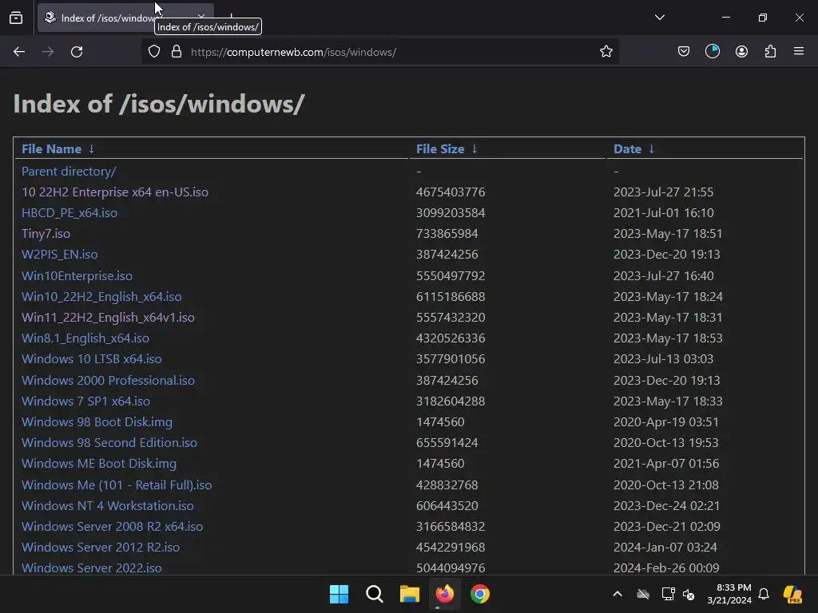
Task: Open the Firefox account icon
Action: coord(741,52)
